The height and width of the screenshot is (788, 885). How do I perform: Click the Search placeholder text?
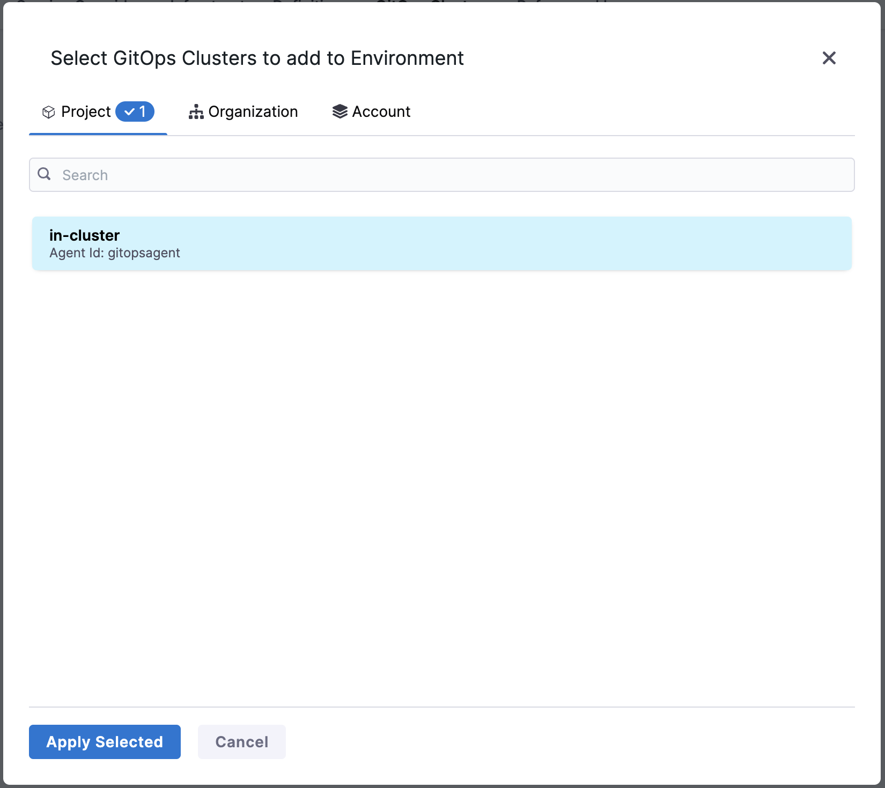tap(85, 175)
